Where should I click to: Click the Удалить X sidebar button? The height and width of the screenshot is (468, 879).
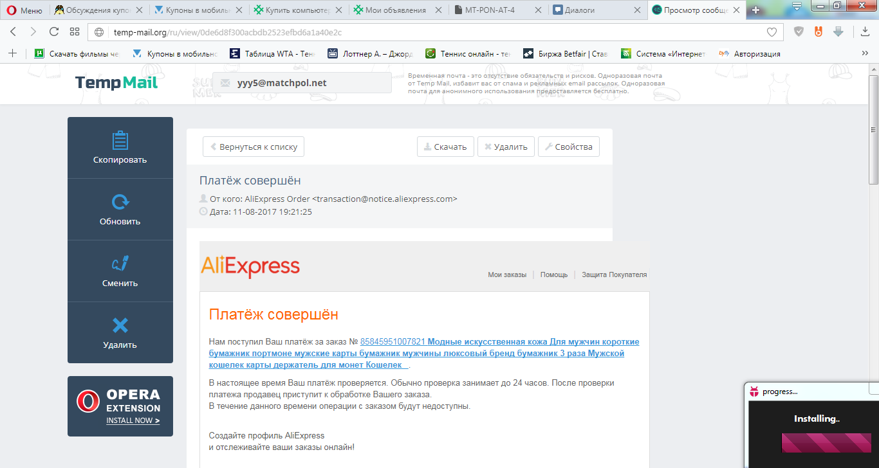(120, 333)
